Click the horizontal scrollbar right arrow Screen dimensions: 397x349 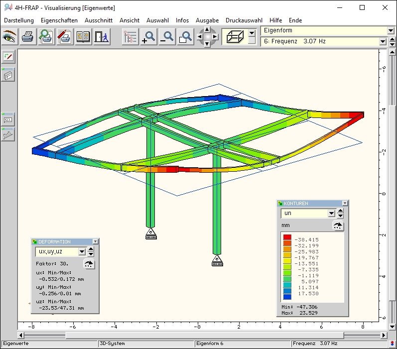pyautogui.click(x=384, y=335)
